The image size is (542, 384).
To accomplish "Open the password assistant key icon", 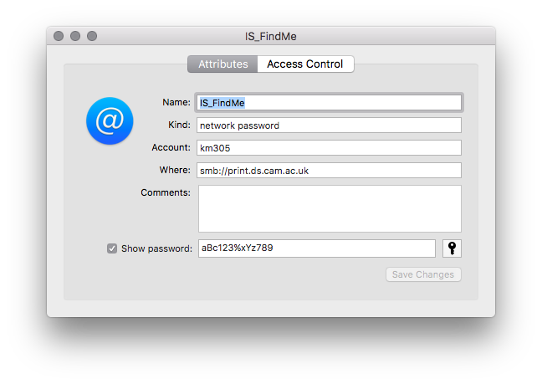I will tap(452, 248).
